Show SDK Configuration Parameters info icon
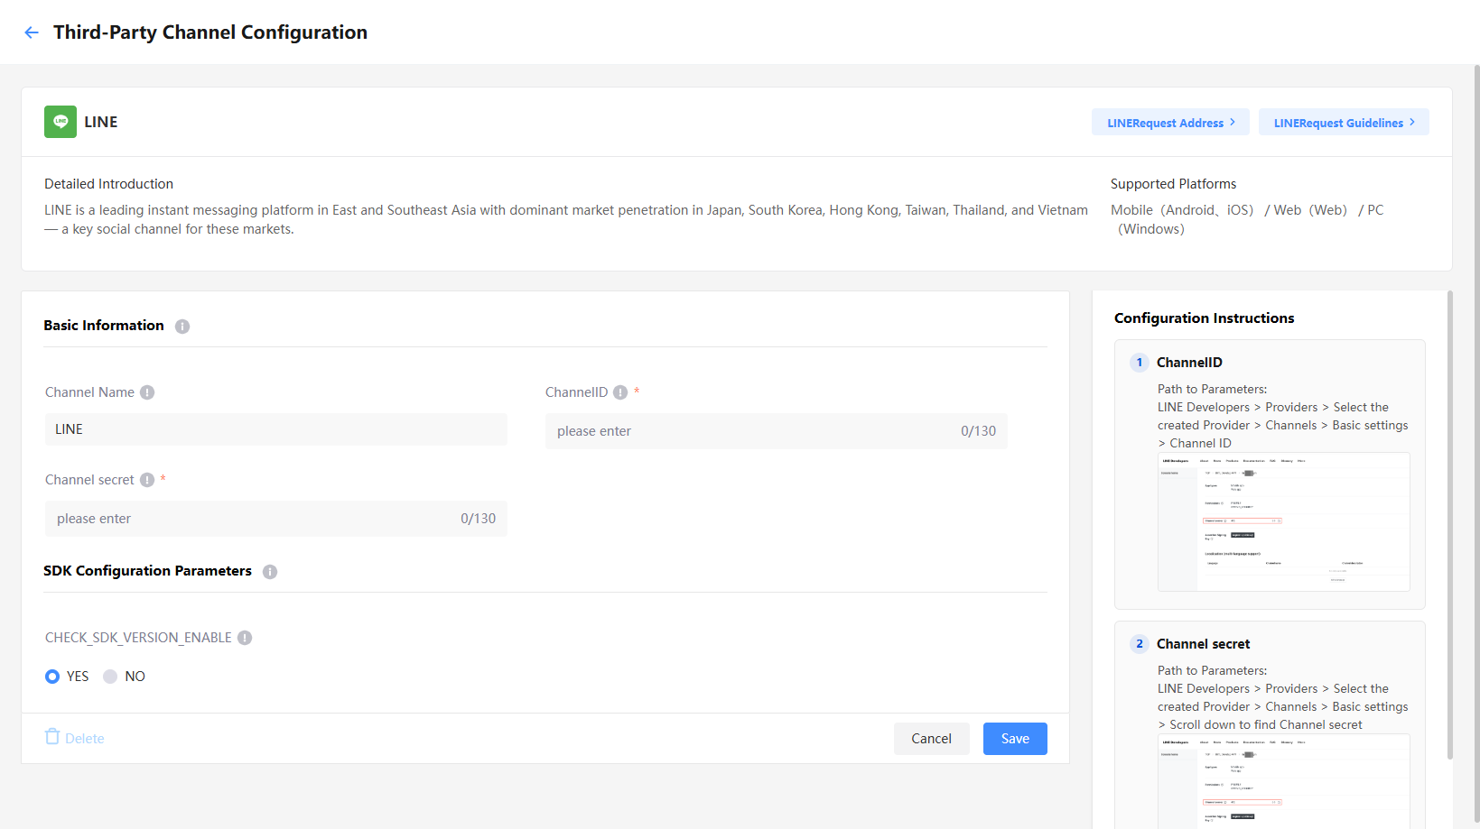 pos(270,572)
